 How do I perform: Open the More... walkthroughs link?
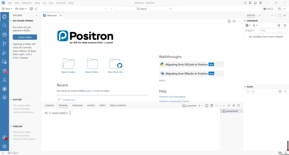coord(163,81)
